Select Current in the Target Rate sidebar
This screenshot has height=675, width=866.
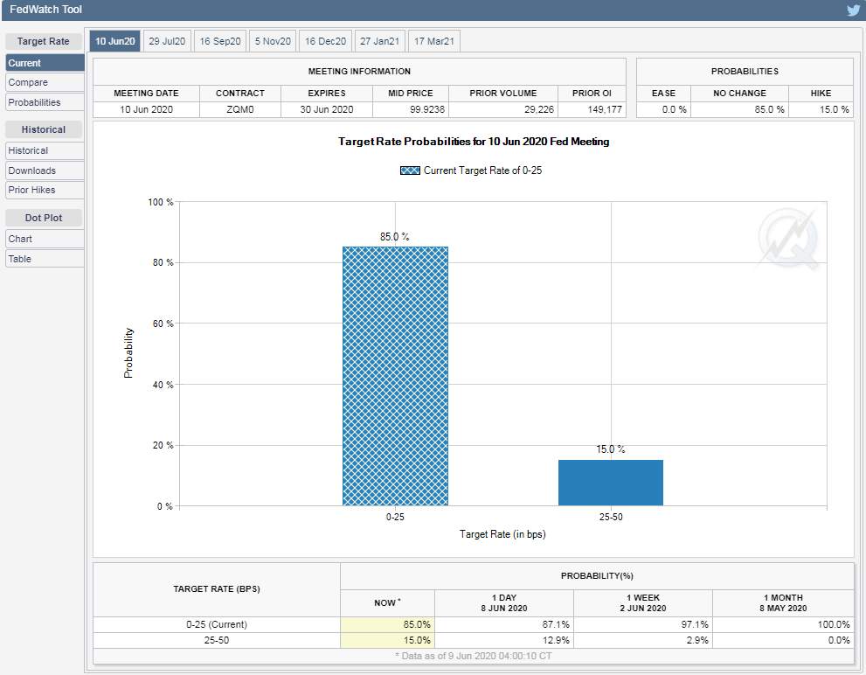click(x=45, y=62)
